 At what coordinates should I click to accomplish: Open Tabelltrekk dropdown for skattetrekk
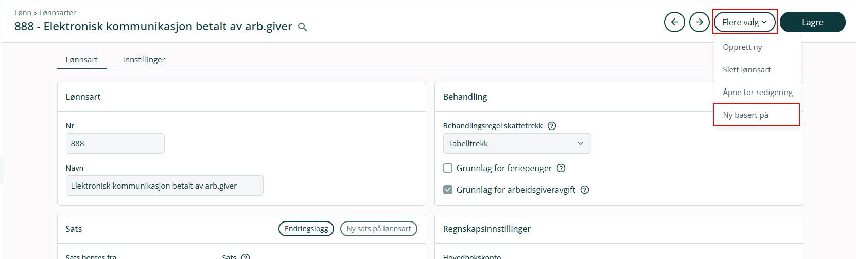point(517,143)
